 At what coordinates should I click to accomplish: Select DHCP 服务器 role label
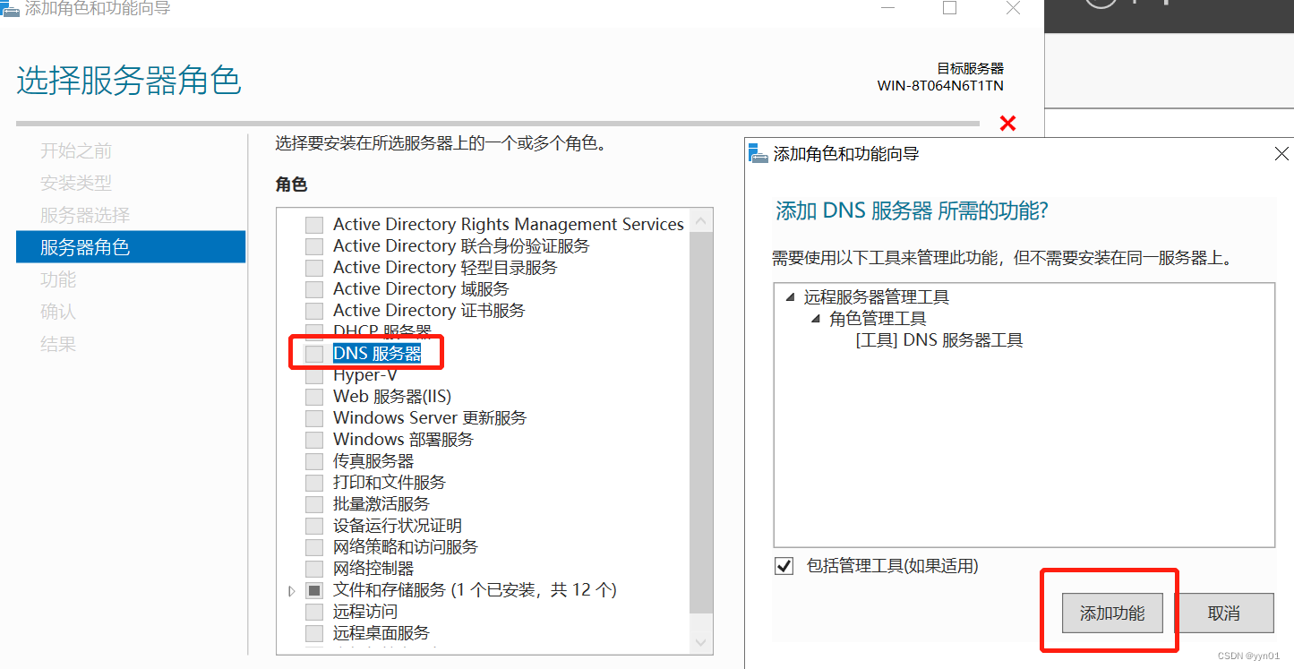tap(382, 331)
